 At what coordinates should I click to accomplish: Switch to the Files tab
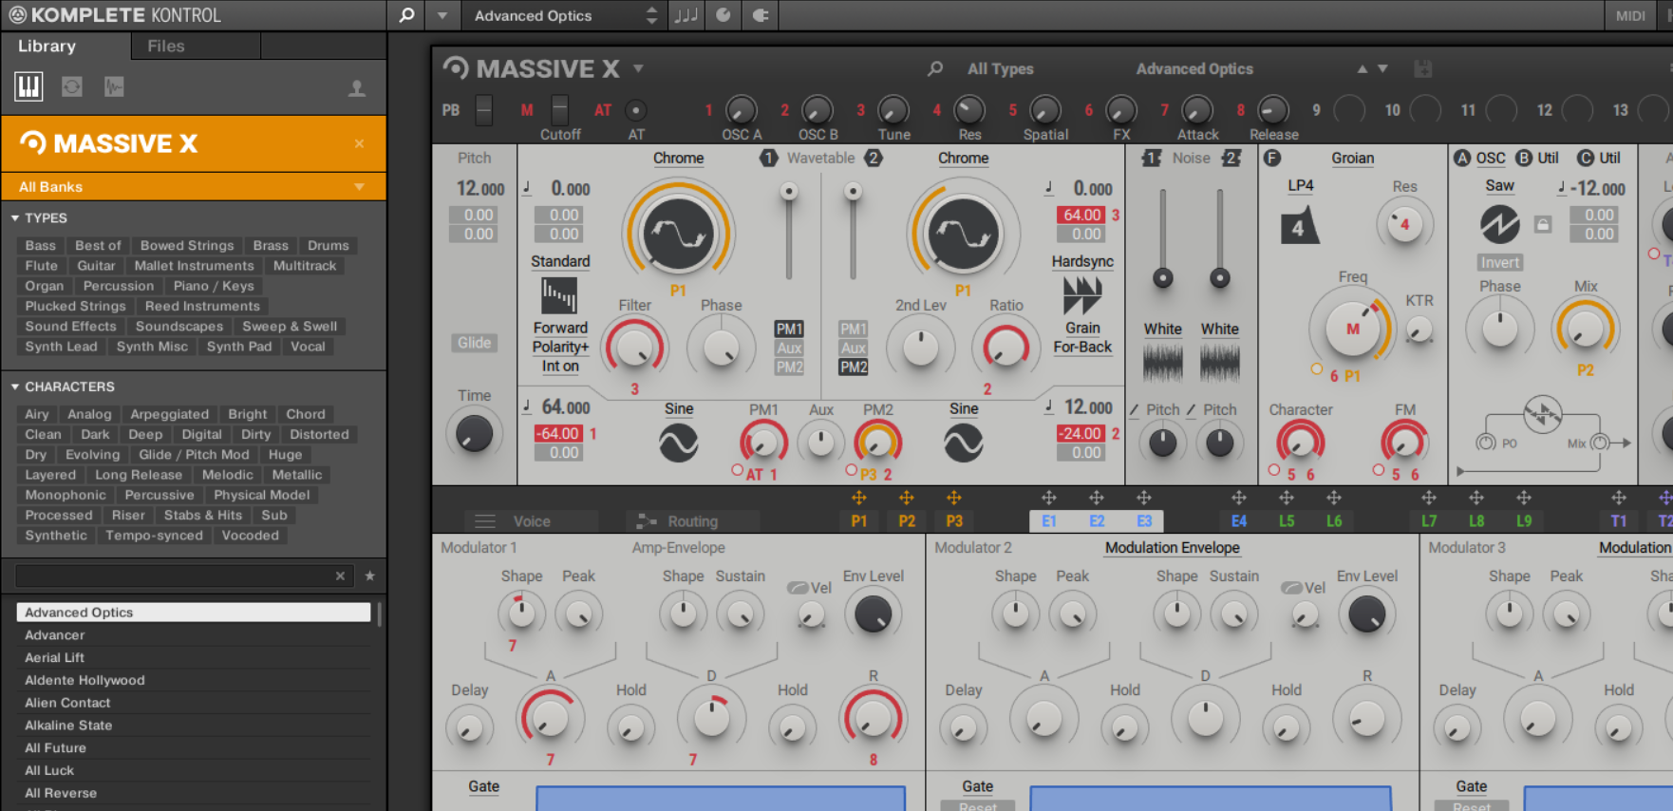pos(166,46)
